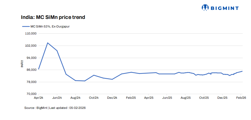Click the Apr/24 label on the x-axis
This screenshot has height=120, width=251.
[x=39, y=98]
